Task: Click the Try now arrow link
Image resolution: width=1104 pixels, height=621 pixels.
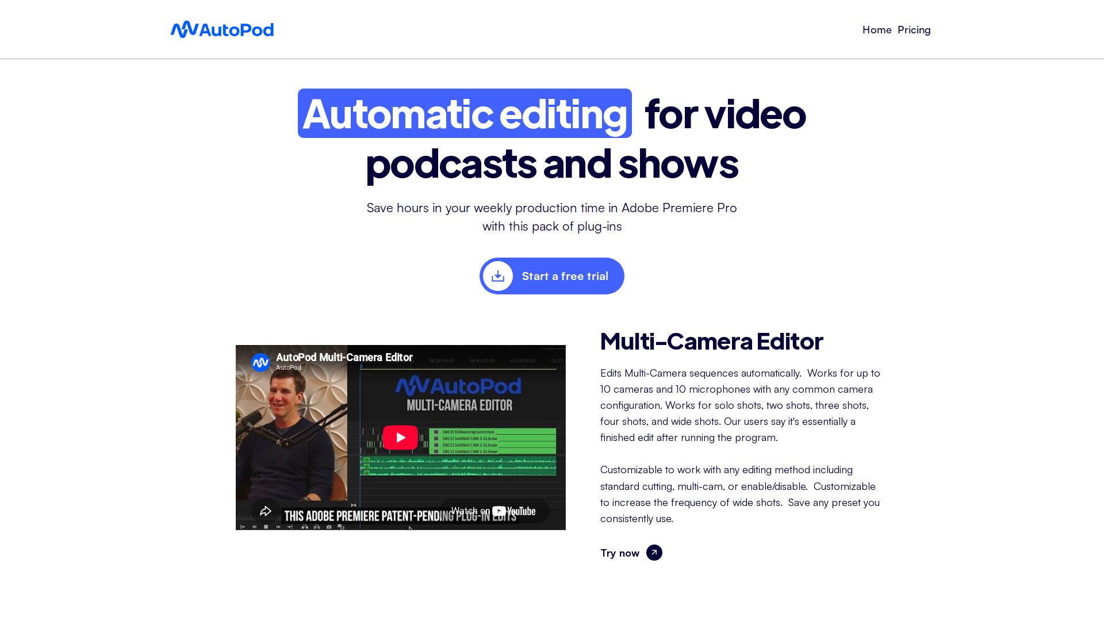Action: 631,553
